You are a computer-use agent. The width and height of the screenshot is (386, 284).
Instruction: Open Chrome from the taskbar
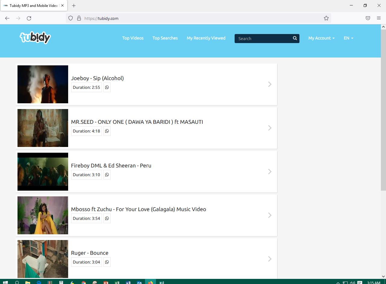pos(84,282)
